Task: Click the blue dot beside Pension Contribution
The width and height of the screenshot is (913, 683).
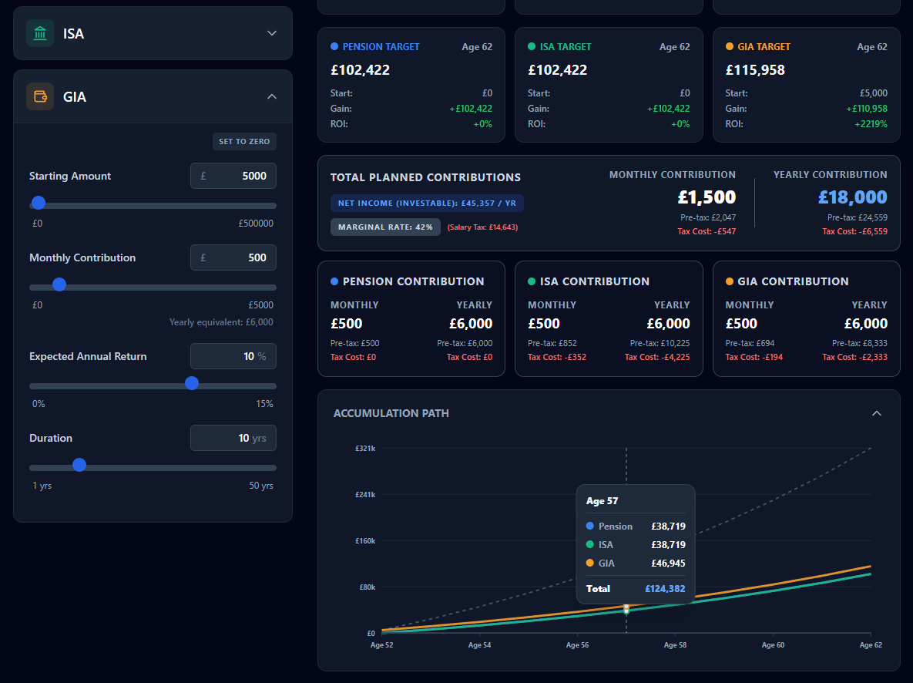Action: pyautogui.click(x=334, y=281)
